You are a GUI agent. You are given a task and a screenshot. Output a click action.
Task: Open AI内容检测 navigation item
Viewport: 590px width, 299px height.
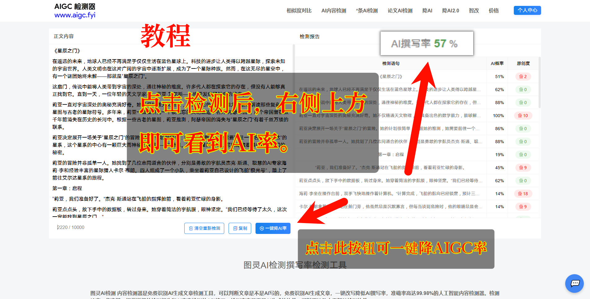334,11
